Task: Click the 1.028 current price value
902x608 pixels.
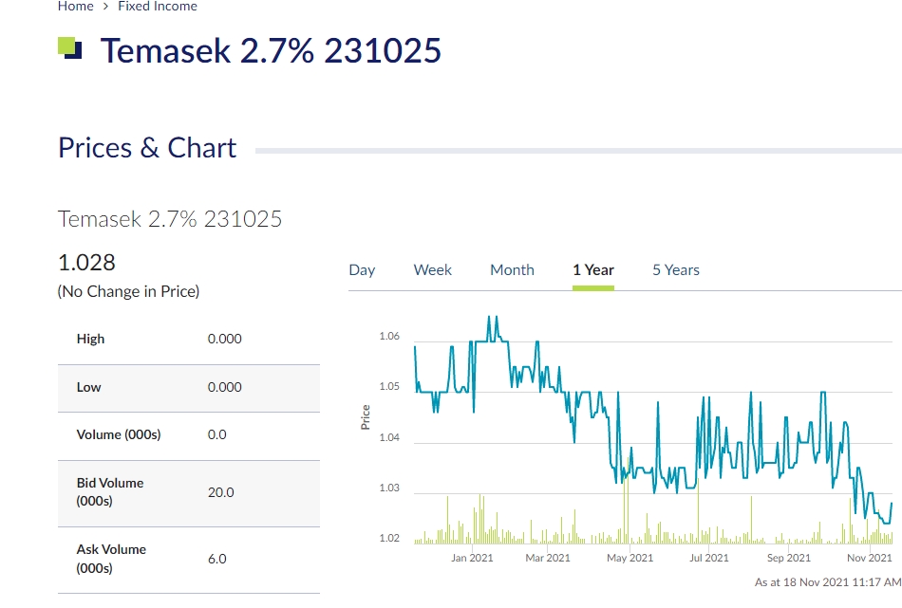Action: 86,263
